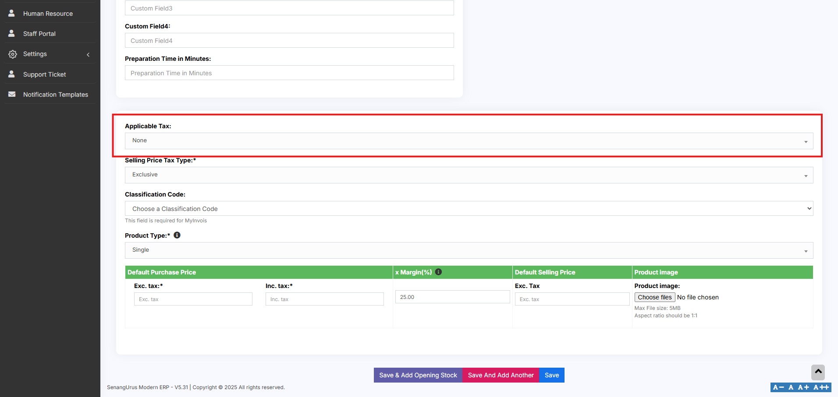
Task: Click the Settings gear icon
Action: [x=13, y=54]
